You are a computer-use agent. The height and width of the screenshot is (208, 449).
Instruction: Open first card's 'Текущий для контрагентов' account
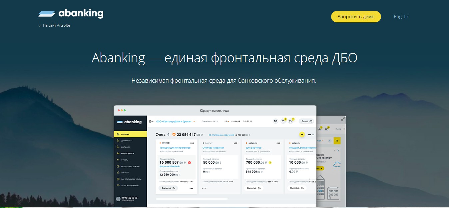tap(175, 148)
